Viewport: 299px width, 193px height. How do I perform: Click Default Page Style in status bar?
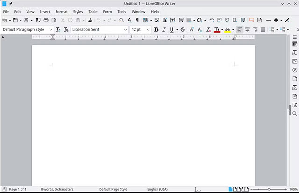113,189
